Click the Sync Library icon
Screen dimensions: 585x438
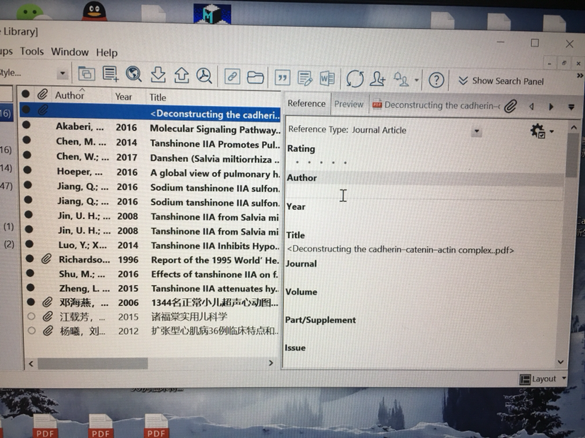(x=355, y=78)
